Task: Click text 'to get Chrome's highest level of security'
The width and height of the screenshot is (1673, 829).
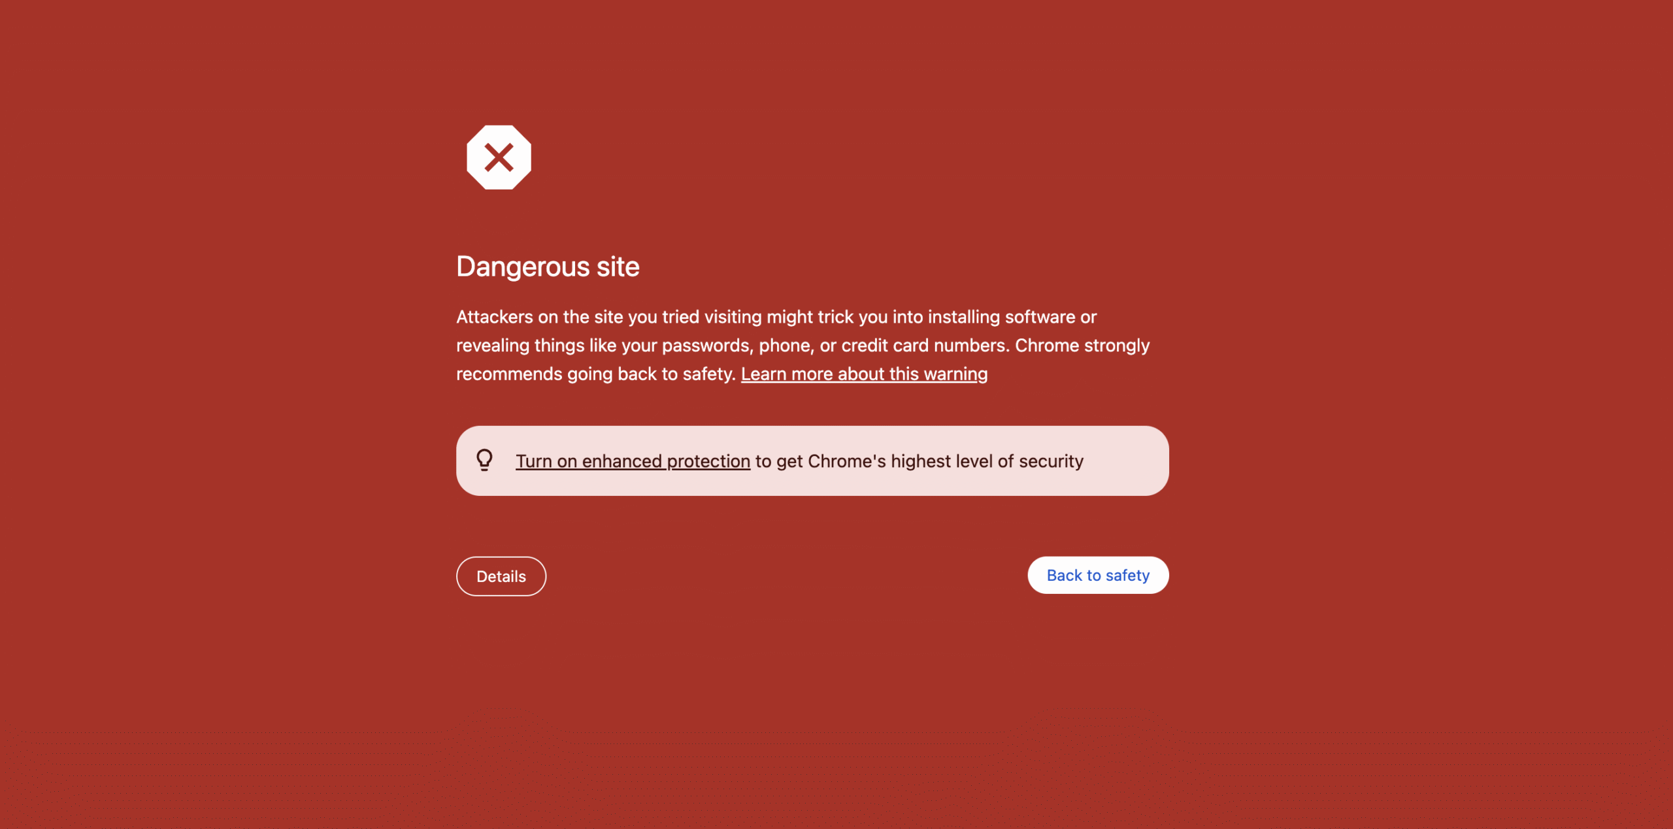Action: (919, 461)
